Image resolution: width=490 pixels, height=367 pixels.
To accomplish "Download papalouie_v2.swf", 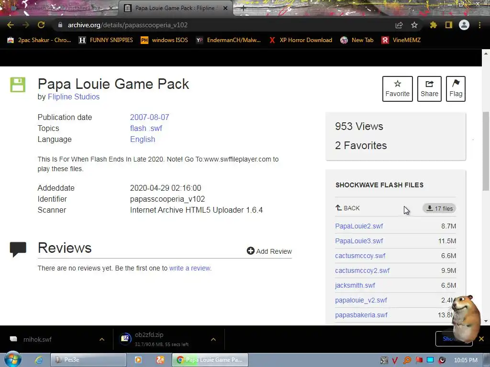I will 361,300.
